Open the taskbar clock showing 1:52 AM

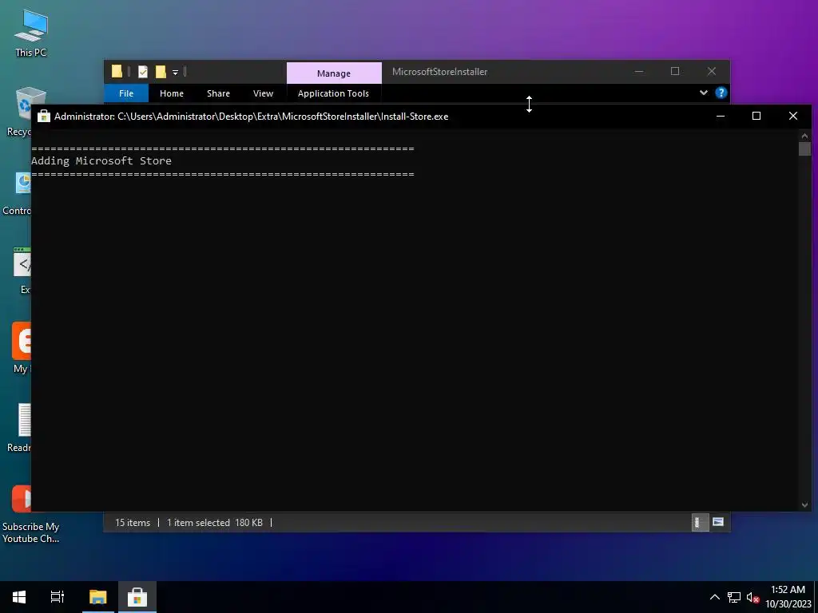788,597
